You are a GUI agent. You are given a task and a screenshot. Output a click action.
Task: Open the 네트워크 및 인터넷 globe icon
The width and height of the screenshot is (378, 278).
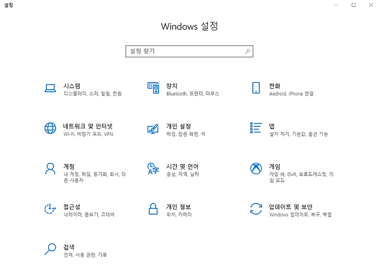(50, 128)
